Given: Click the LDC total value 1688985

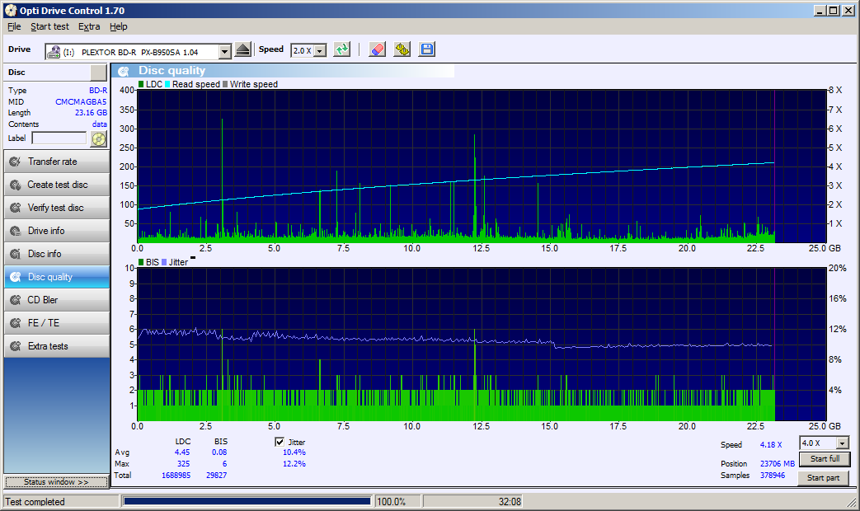Looking at the screenshot, I should coord(176,475).
